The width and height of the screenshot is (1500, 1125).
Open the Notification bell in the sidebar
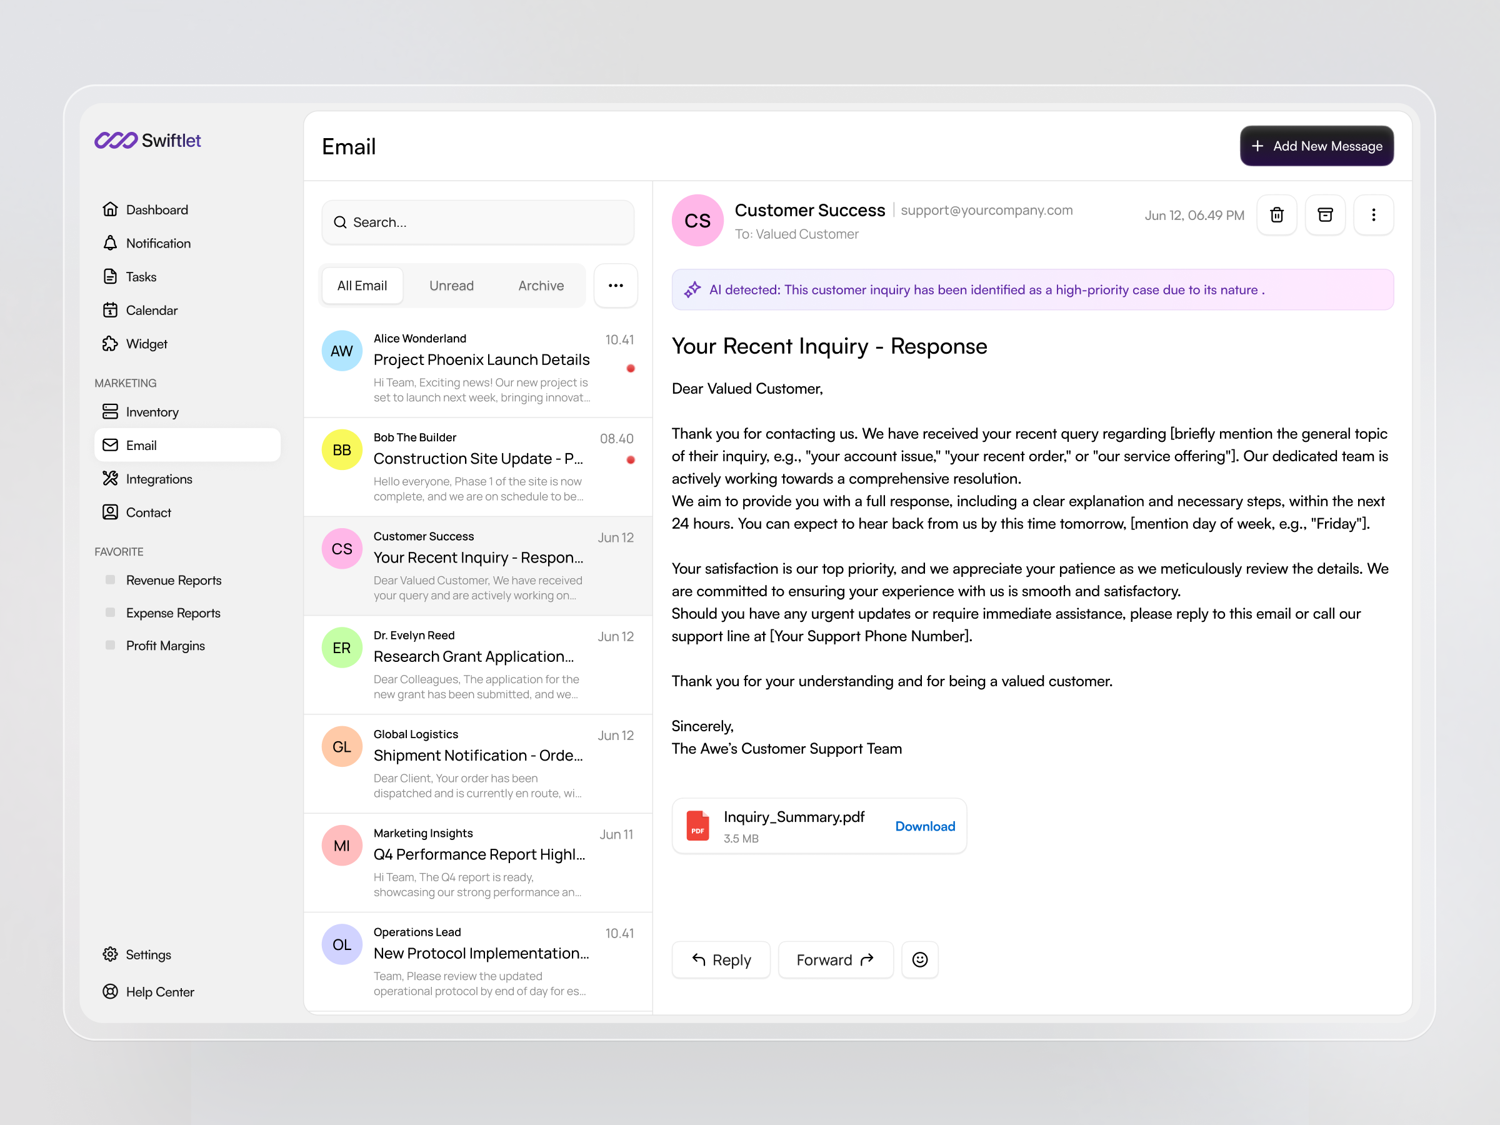point(111,242)
